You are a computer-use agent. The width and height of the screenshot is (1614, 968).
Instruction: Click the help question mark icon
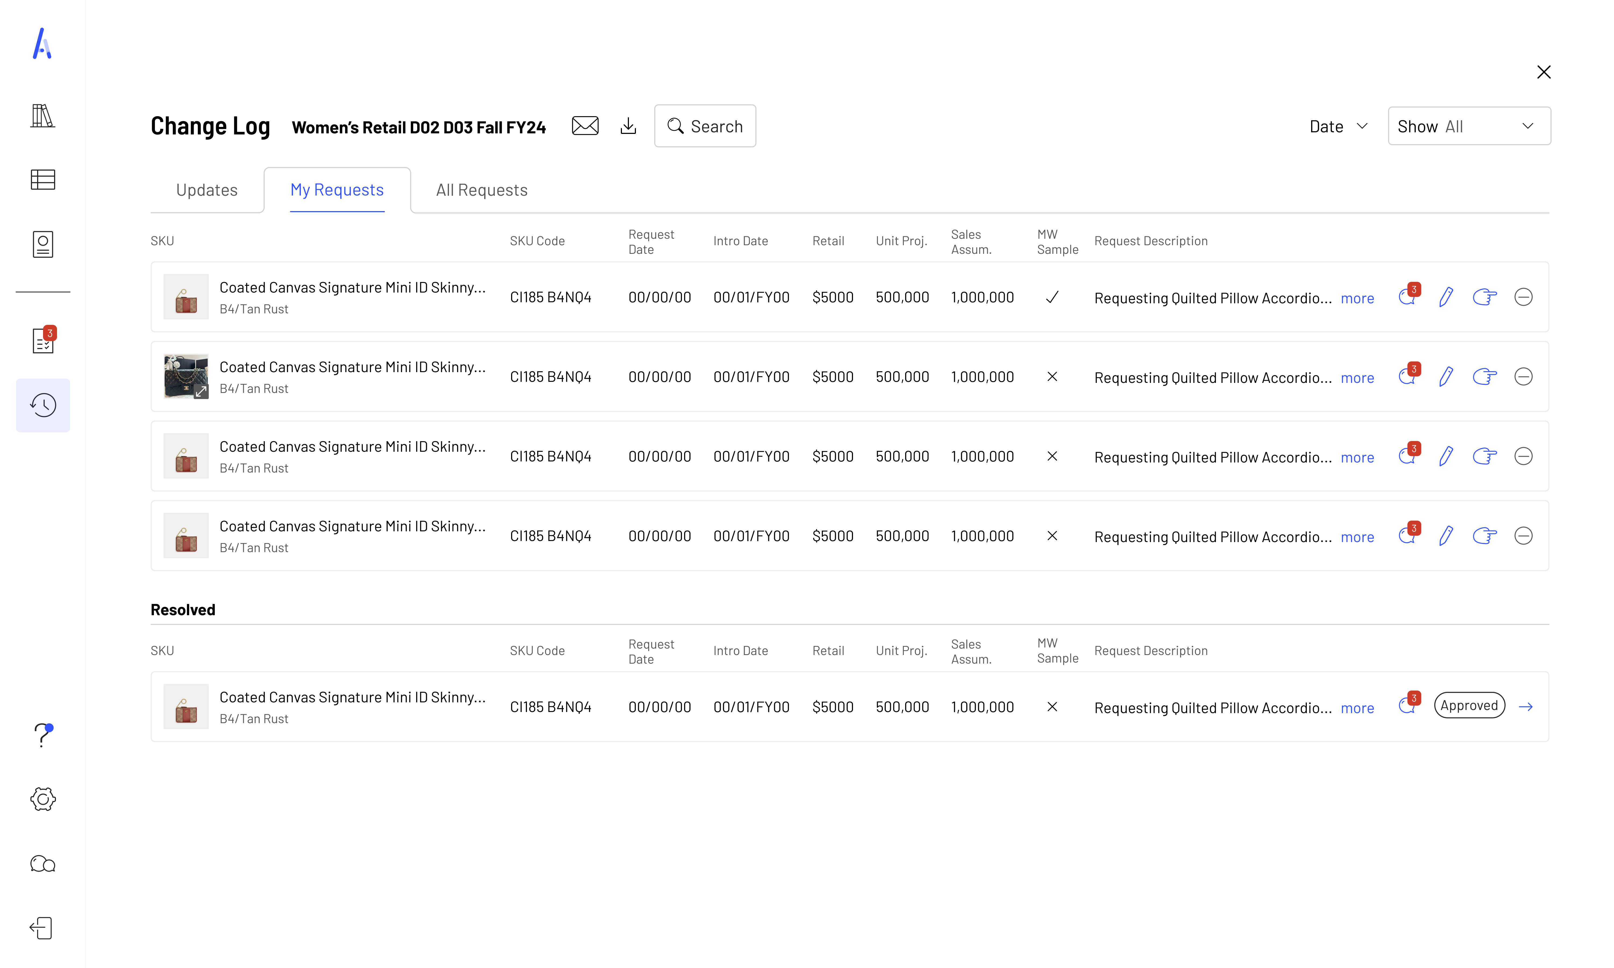[42, 735]
